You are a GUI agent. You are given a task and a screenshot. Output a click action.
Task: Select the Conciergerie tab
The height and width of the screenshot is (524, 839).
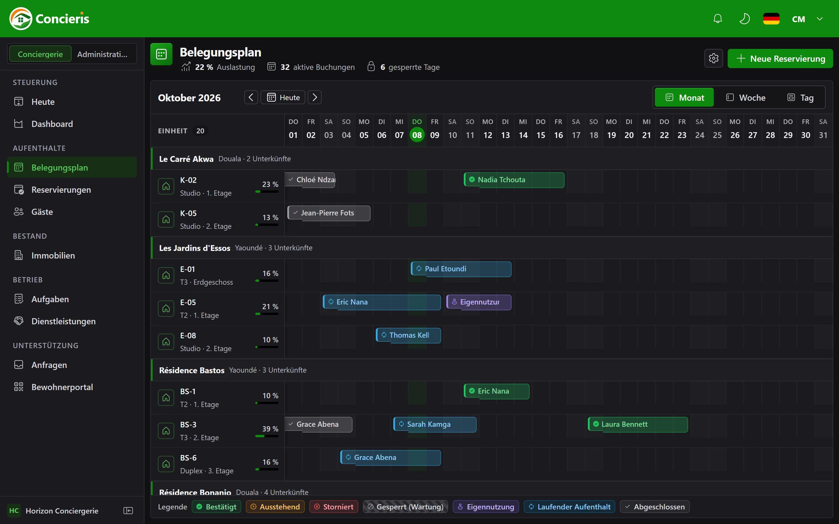point(40,54)
